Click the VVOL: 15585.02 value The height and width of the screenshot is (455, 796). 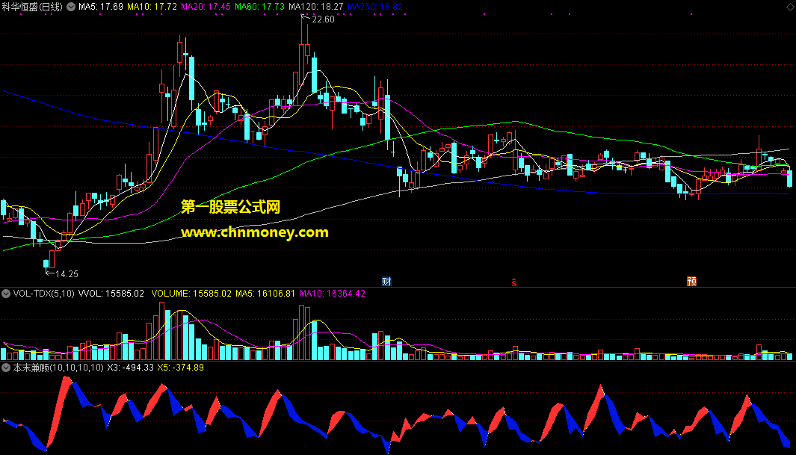point(111,294)
